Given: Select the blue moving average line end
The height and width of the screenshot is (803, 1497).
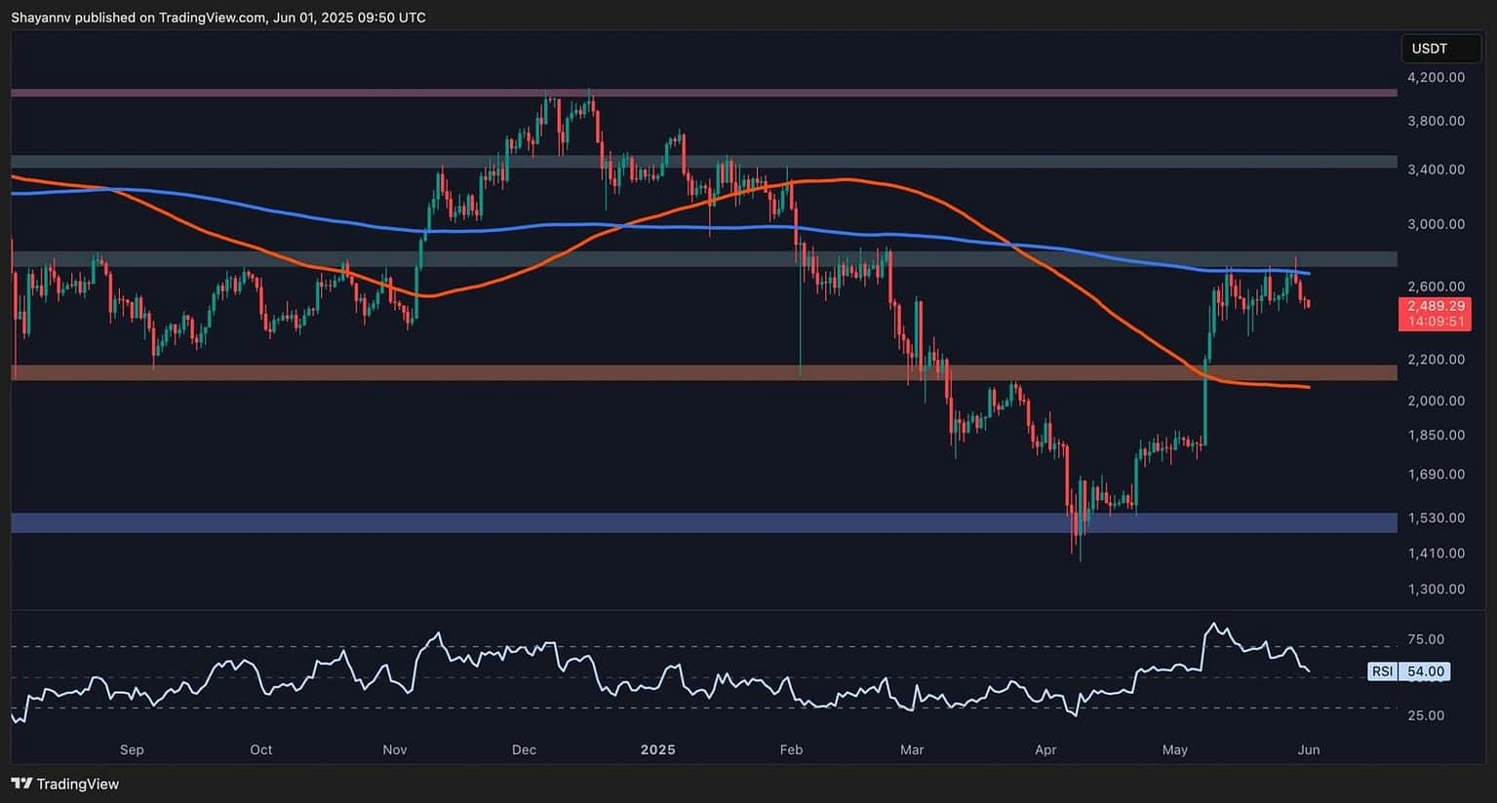Looking at the screenshot, I should pyautogui.click(x=1307, y=273).
